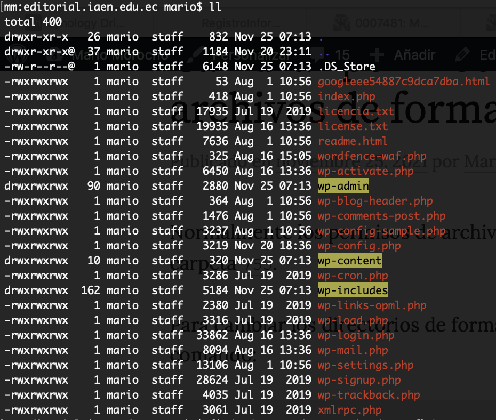Select the readme.html entry
Screen dimensions: 496x420
pos(353,141)
